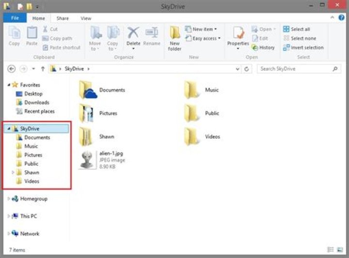
Task: Click Invert selection in the ribbon
Action: (303, 48)
